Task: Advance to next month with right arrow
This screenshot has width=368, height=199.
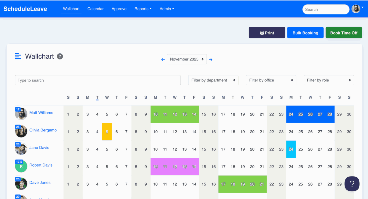Action: [x=211, y=60]
